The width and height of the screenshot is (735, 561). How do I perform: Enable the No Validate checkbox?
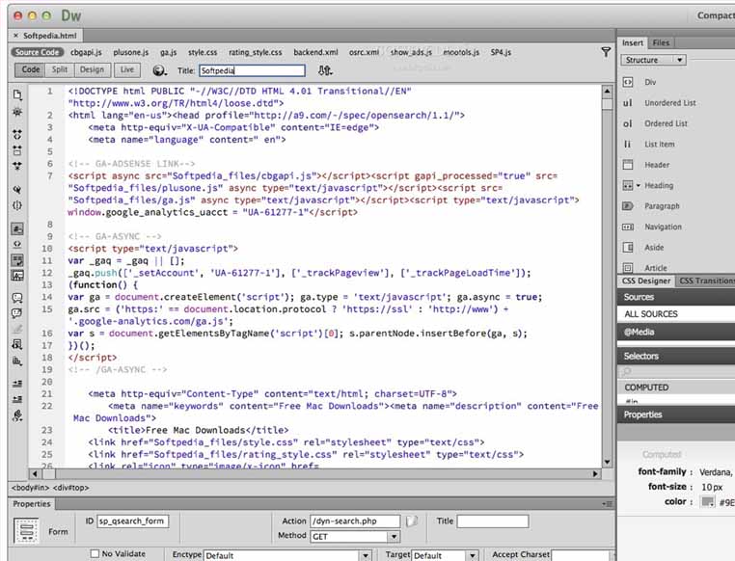[95, 553]
